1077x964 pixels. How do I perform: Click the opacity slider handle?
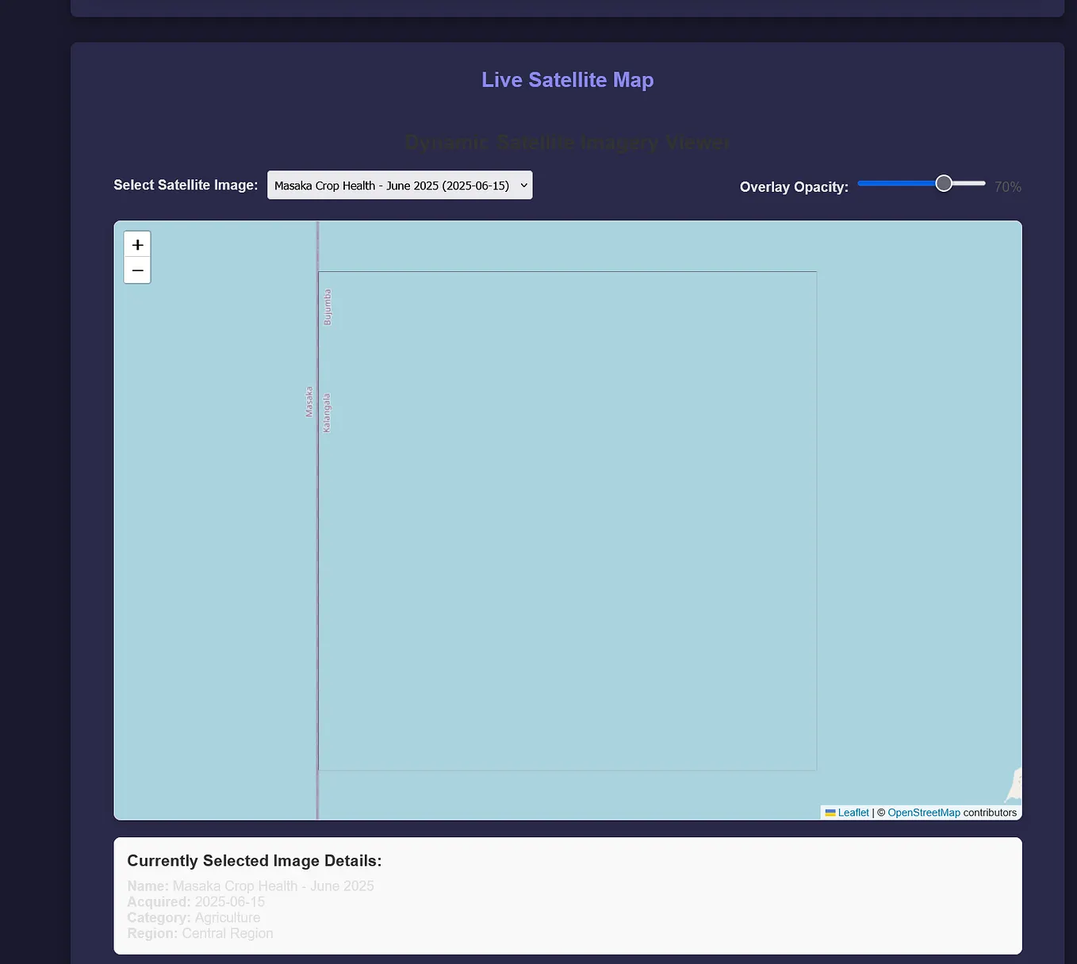943,182
